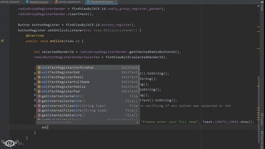
Task: Jump to the topmost yellow warning stripe mark
Action: [x=258, y=27]
